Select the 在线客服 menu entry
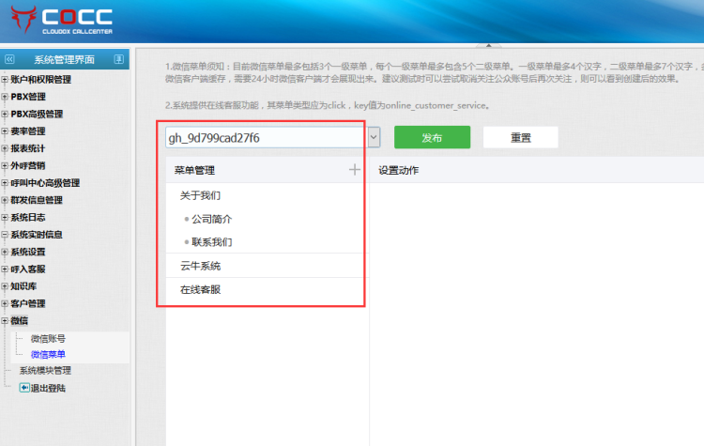704x446 pixels. (x=200, y=289)
